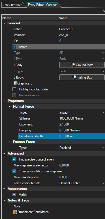This screenshot has width=105, height=219.
Task: Click the Ground Plate I Body collector
Action: tap(82, 65)
